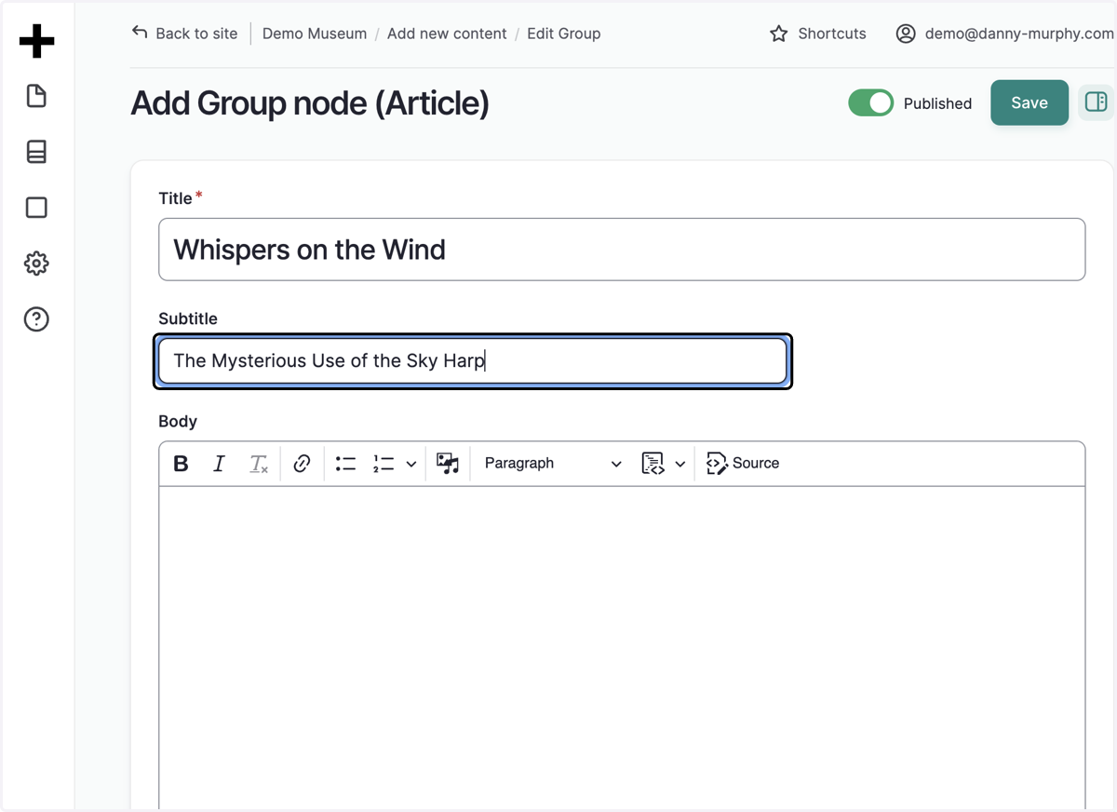Insert a bulleted list

pyautogui.click(x=345, y=464)
